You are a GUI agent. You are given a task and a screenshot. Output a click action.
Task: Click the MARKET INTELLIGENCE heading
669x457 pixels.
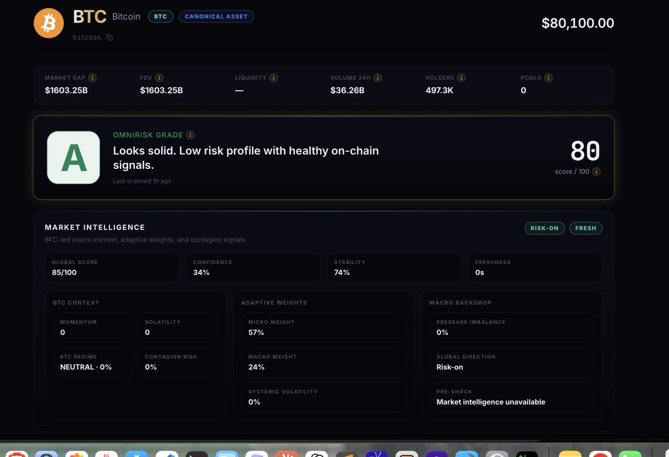pyautogui.click(x=95, y=227)
